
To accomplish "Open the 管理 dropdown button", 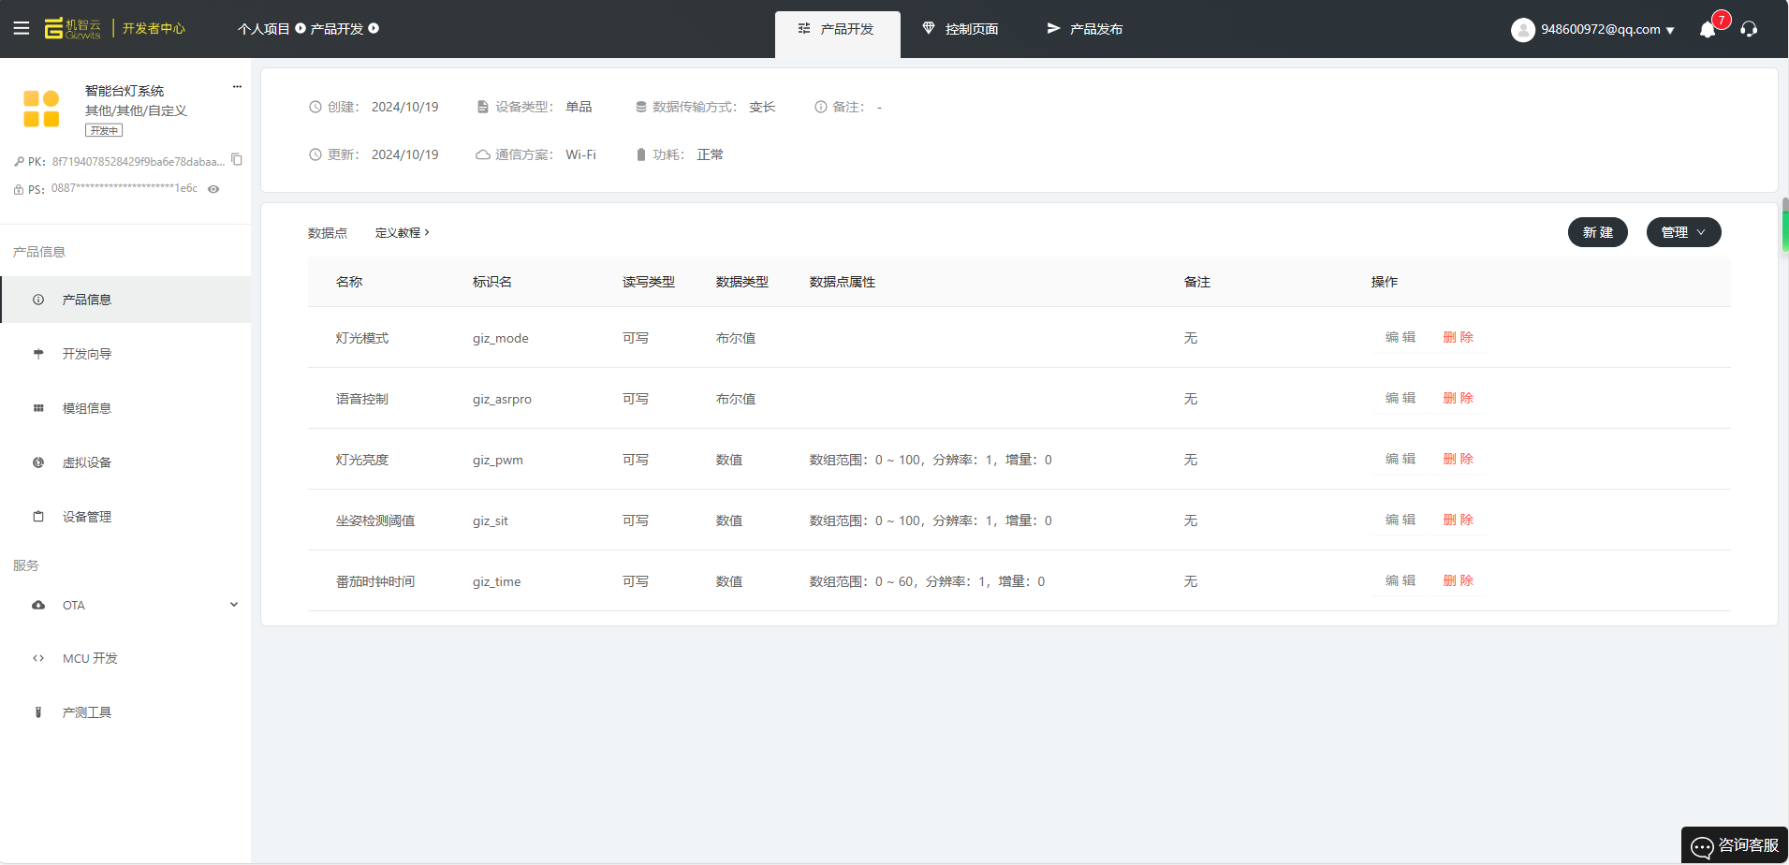I will click(x=1683, y=232).
